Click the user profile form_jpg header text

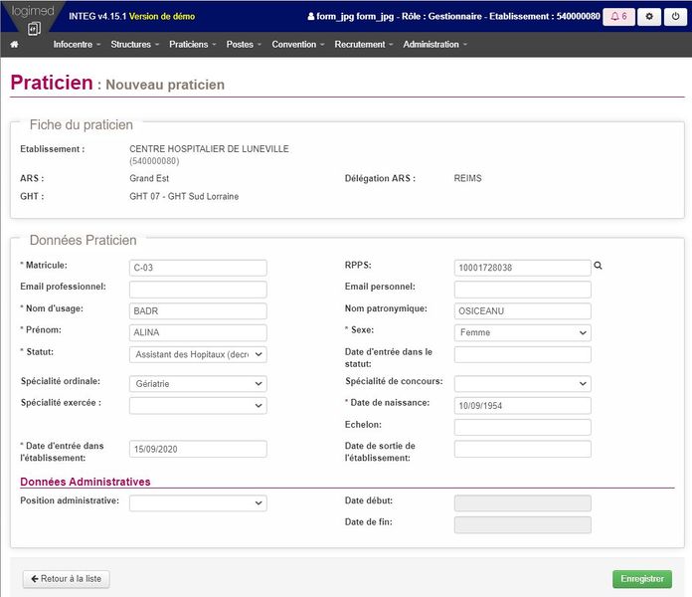pos(453,16)
